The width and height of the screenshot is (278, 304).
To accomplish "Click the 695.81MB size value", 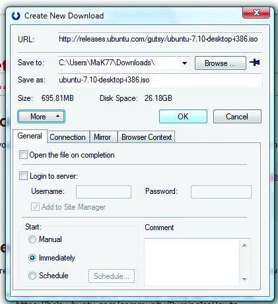I will [57, 98].
